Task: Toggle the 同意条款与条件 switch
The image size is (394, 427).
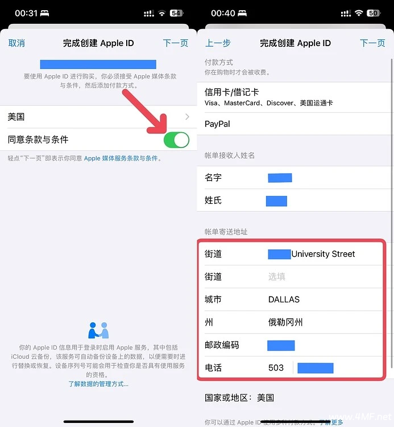Action: [176, 140]
